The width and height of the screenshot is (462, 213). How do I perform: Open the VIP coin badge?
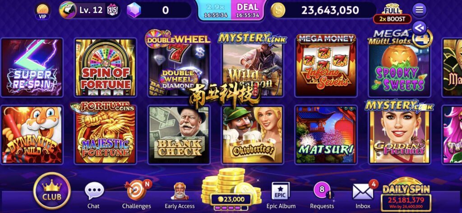[x=42, y=11]
